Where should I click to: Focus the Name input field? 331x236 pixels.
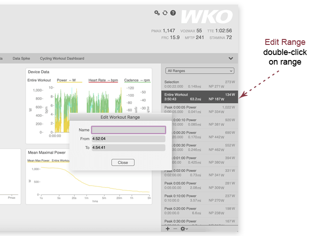coord(129,130)
